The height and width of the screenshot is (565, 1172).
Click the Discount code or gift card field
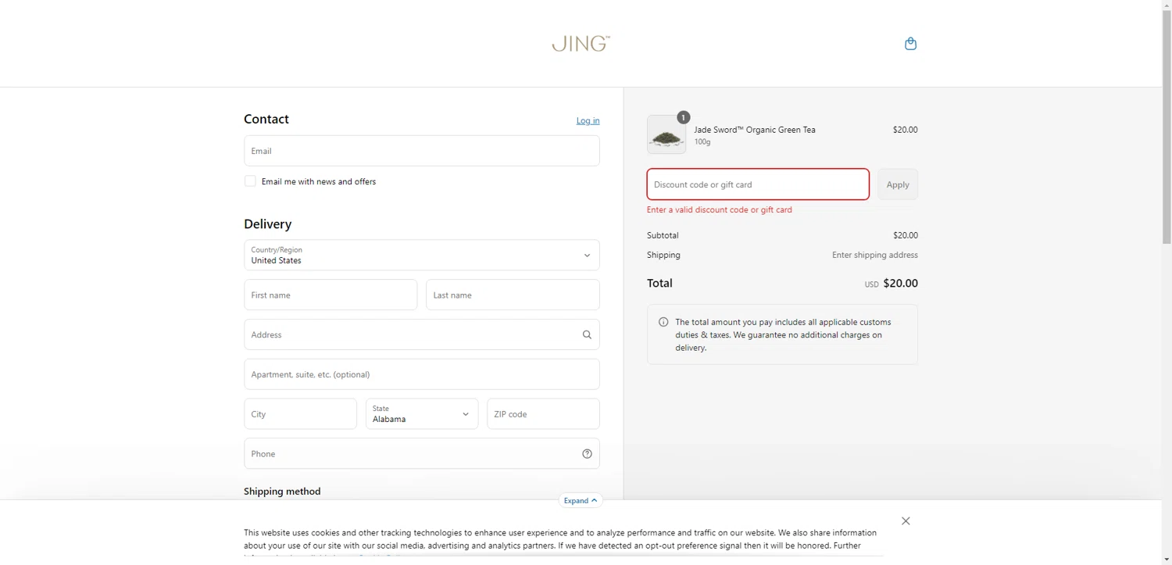click(758, 184)
